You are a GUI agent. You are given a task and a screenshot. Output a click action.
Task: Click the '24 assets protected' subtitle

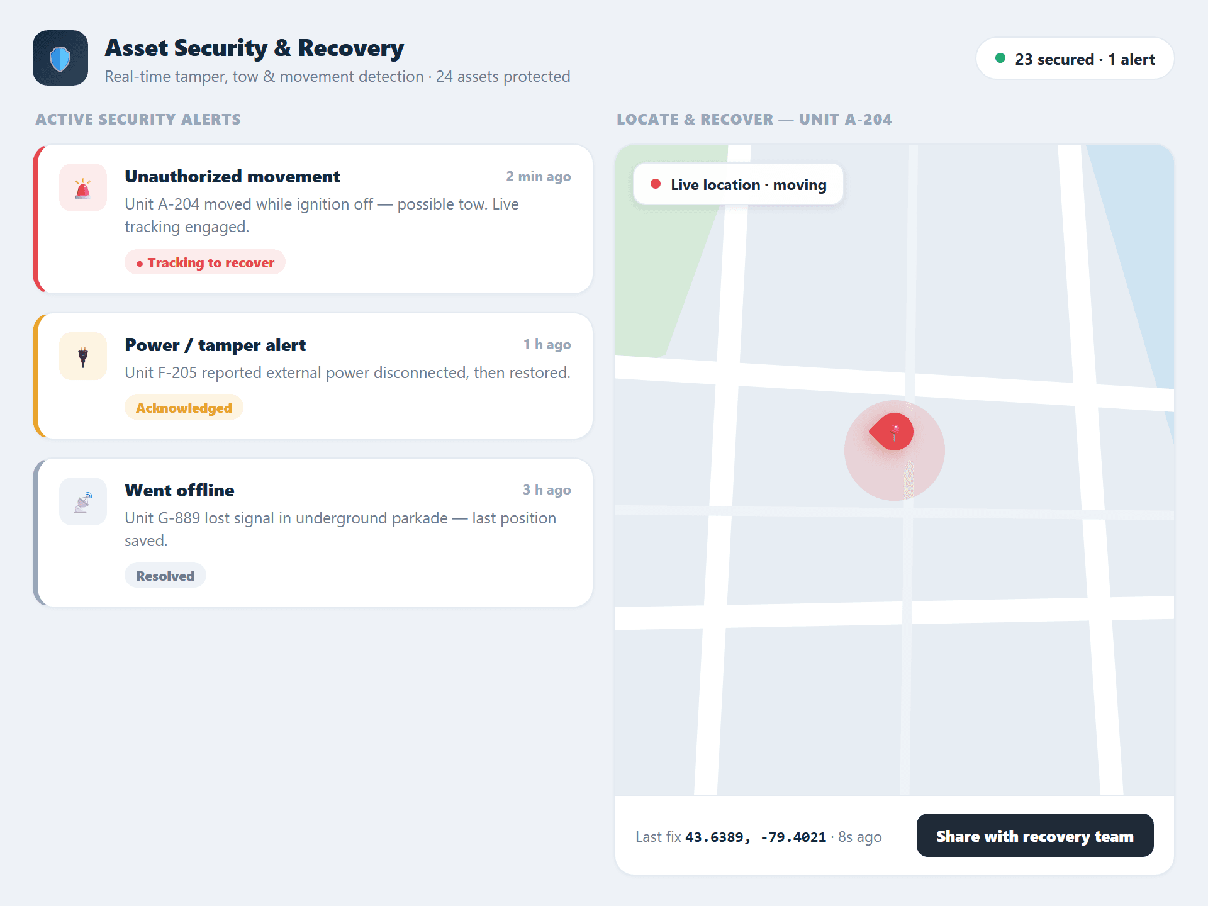point(503,76)
